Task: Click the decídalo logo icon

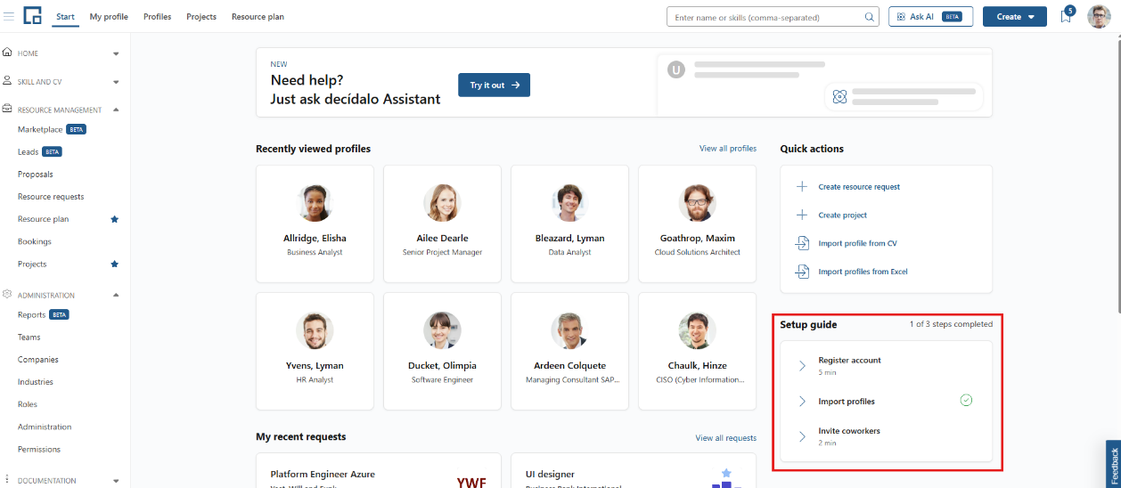Action: pos(32,16)
